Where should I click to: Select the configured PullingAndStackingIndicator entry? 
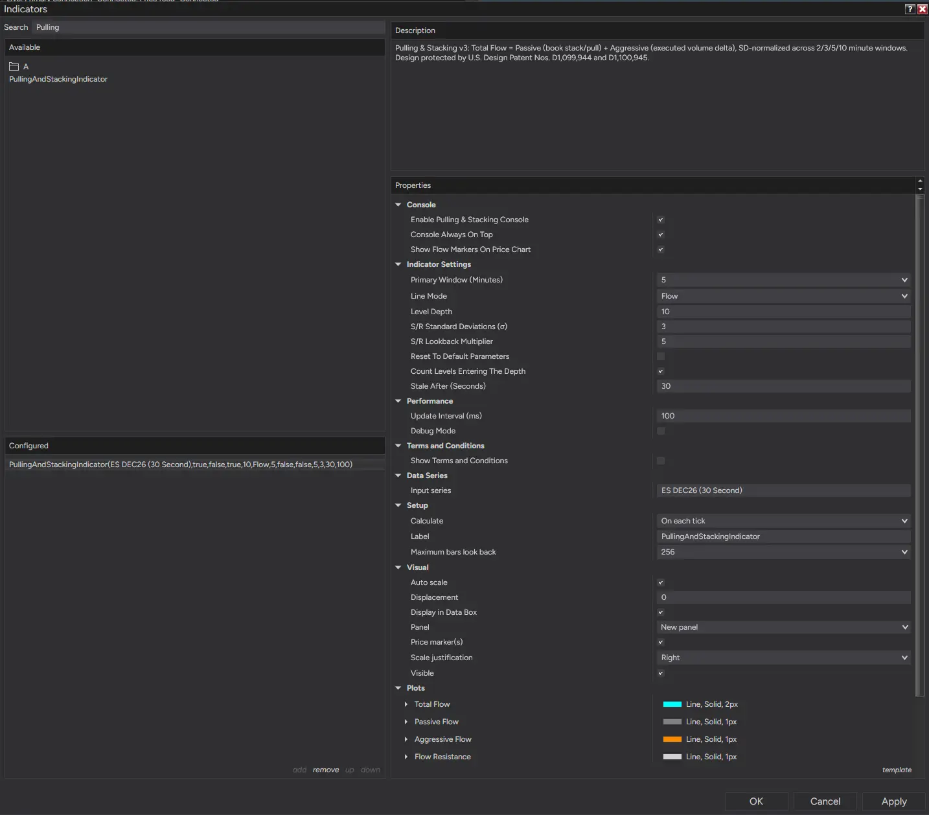point(194,465)
